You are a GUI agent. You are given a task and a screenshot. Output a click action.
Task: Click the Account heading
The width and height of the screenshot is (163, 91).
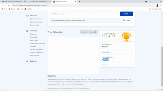33,31
